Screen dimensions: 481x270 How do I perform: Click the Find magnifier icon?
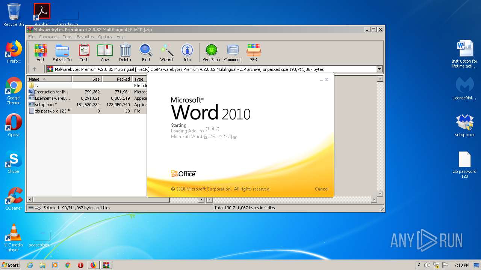click(146, 52)
